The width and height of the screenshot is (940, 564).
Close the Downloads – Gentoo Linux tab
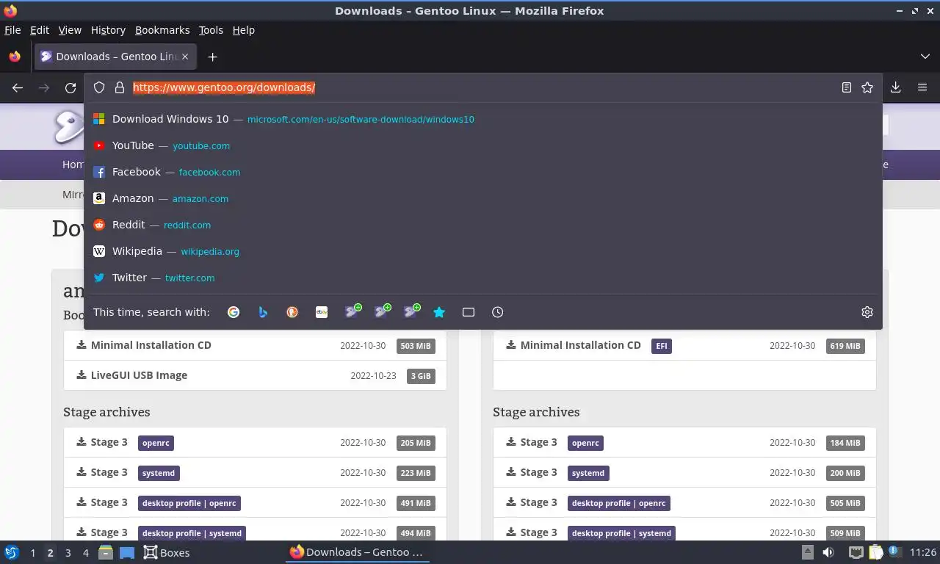point(185,57)
